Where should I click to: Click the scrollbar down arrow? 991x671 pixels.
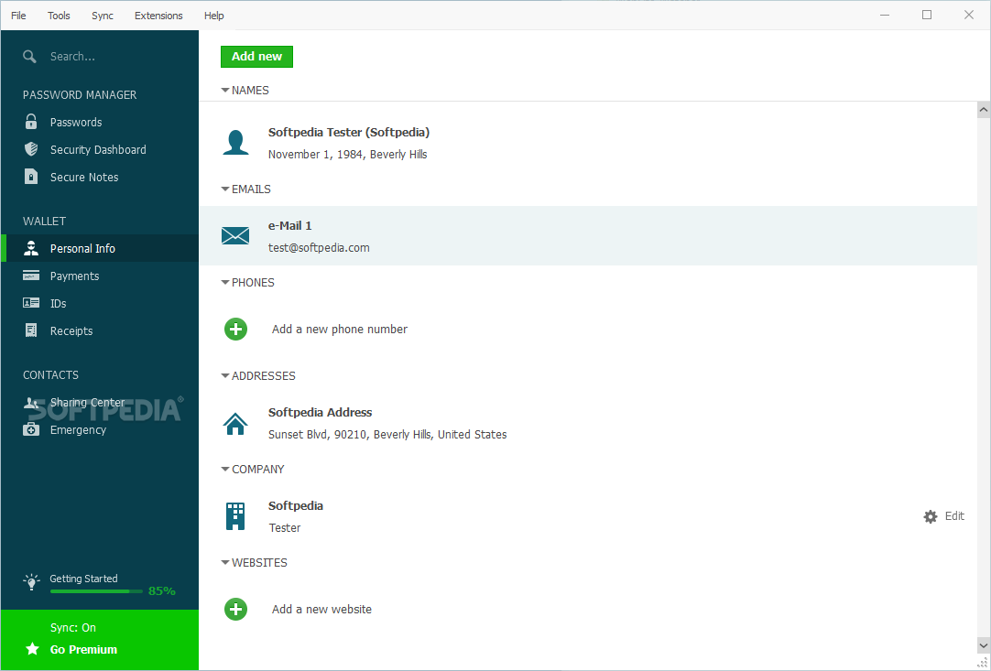click(984, 645)
